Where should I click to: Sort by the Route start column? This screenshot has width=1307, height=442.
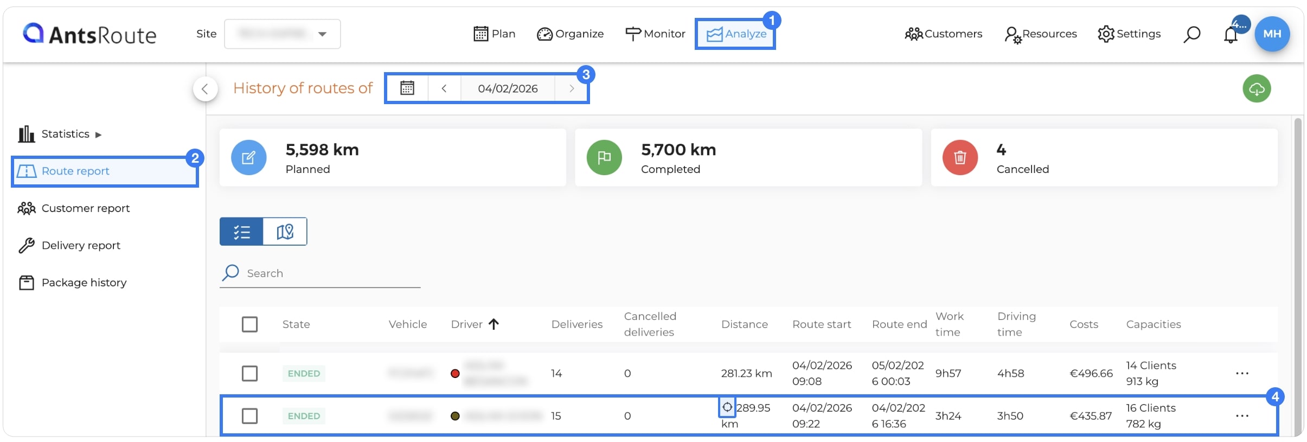point(822,324)
